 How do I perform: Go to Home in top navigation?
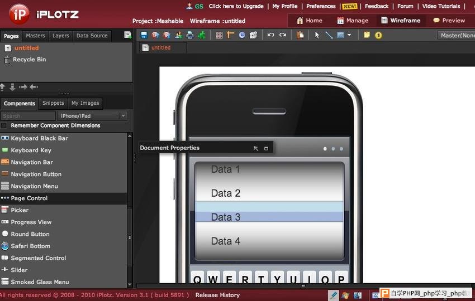click(x=310, y=21)
